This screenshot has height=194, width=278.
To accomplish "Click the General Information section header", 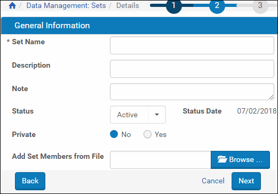I will coord(139,26).
